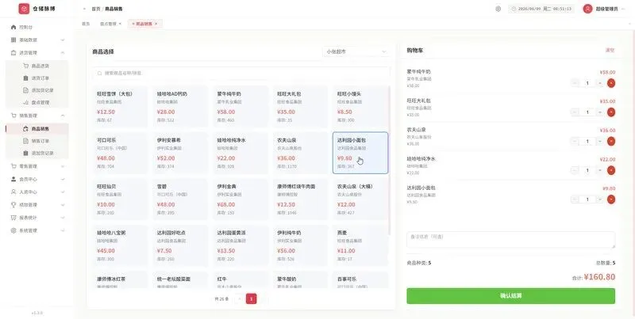This screenshot has height=319, width=635.
Task: Add 伊利金典 product card to cart
Action: [x=241, y=199]
